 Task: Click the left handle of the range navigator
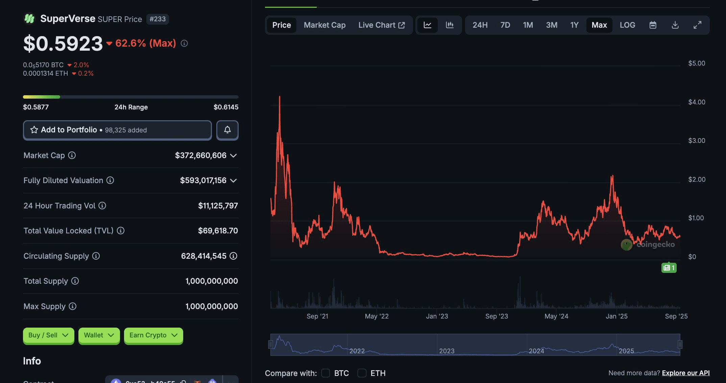click(271, 344)
